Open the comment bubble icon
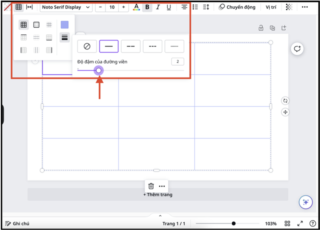 point(297,49)
